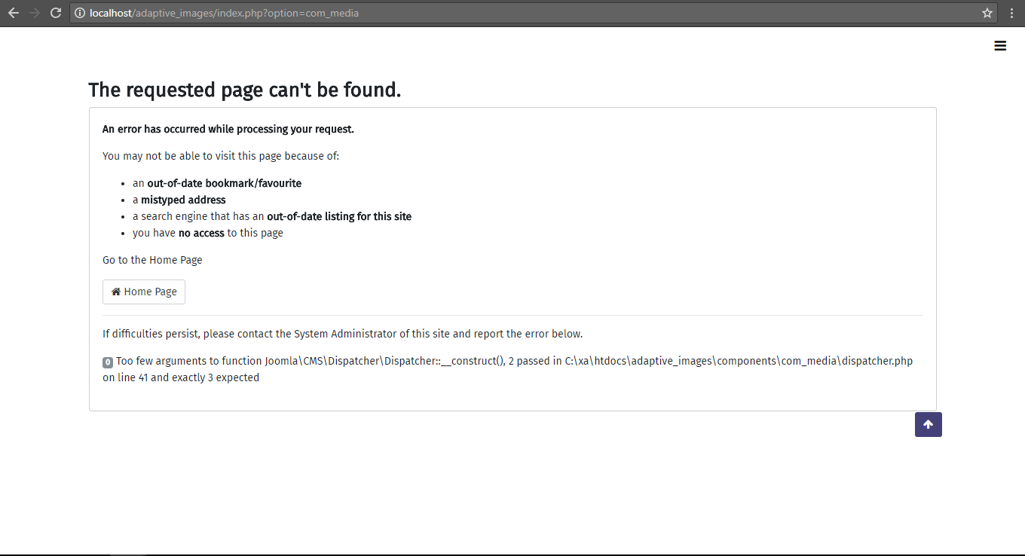The height and width of the screenshot is (556, 1025).
Task: Click "out-of-date listing for this site" list item
Action: (x=272, y=216)
